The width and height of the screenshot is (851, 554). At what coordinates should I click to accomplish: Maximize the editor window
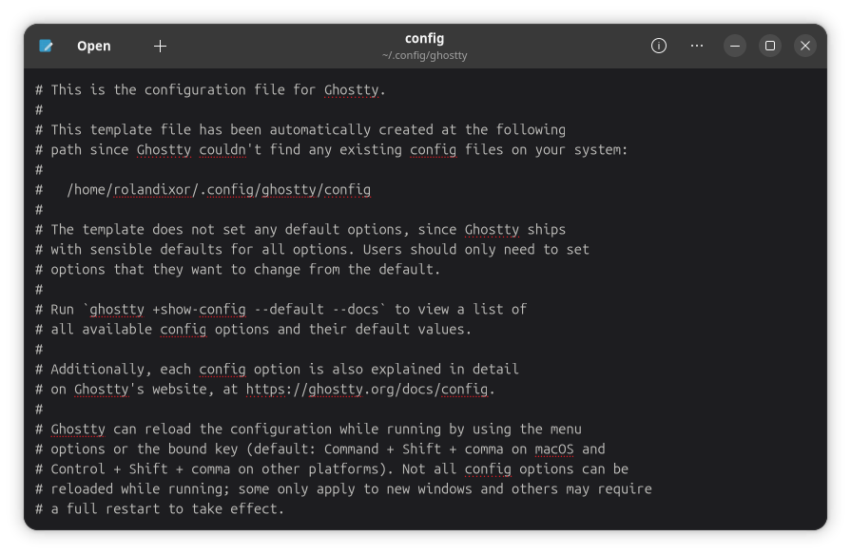[769, 46]
